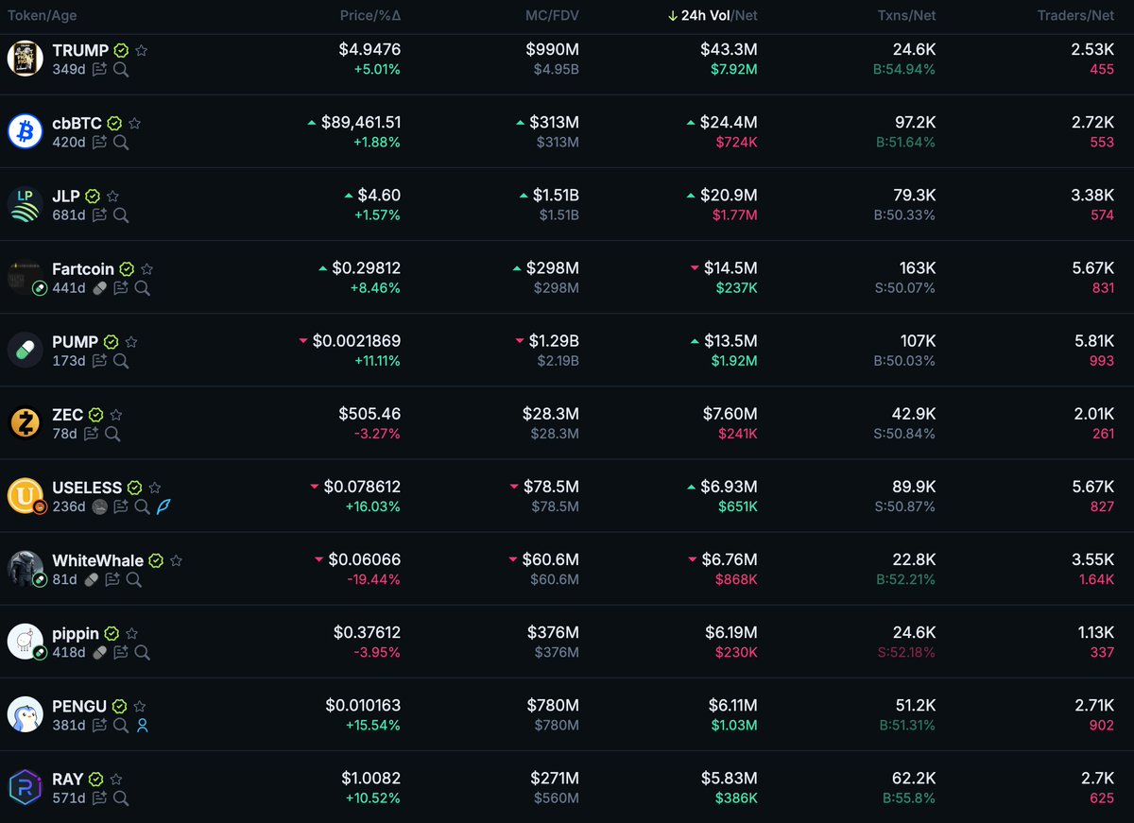The image size is (1134, 823).
Task: Open the USELESS add-note icon
Action: (121, 506)
